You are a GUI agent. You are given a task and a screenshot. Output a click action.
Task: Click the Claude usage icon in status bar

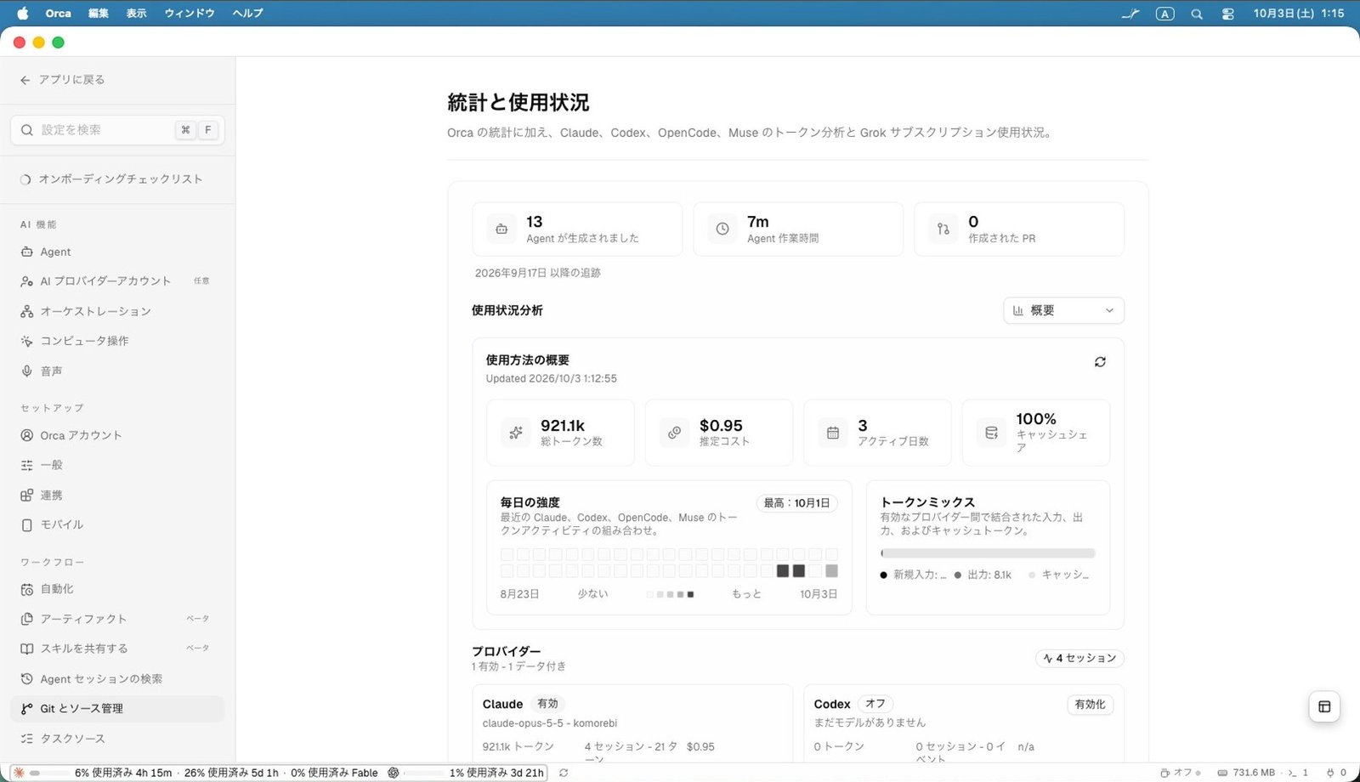pyautogui.click(x=19, y=773)
